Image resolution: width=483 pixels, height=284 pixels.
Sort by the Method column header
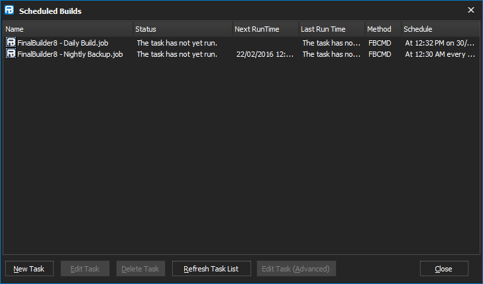383,29
